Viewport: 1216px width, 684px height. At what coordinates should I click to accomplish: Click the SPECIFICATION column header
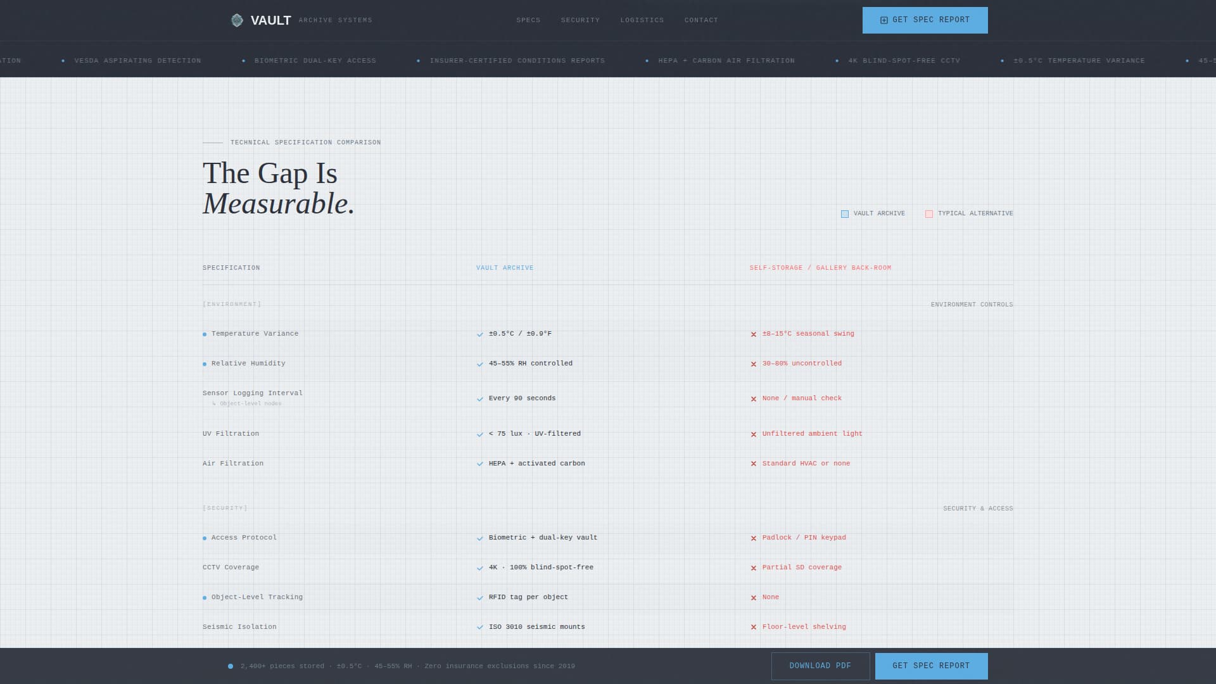231,268
